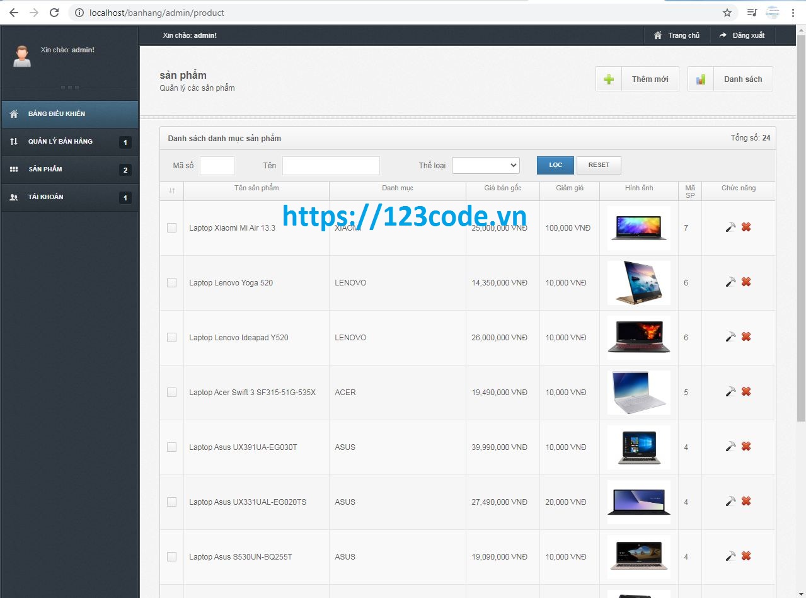Click the Tên search input field
Screen dimensions: 806x598
(330, 165)
